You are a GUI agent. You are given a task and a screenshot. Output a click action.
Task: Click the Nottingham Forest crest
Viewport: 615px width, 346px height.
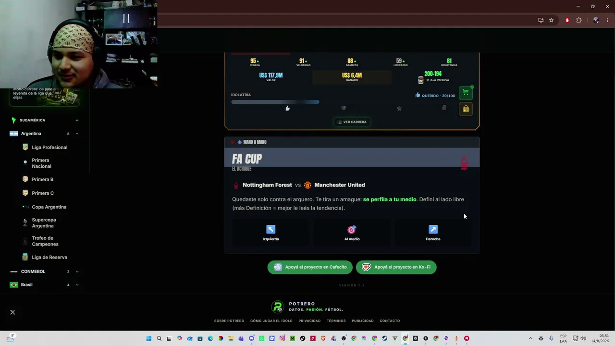tap(235, 185)
